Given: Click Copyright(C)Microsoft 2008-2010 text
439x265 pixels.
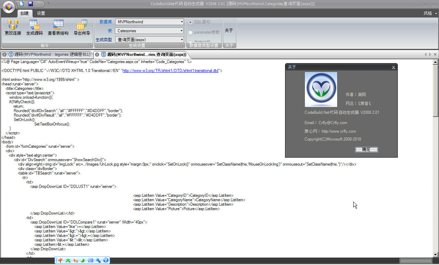Looking at the screenshot, I should (333, 139).
